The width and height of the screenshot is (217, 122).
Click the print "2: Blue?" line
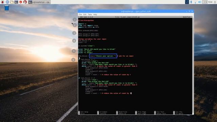[x=85, y=53]
